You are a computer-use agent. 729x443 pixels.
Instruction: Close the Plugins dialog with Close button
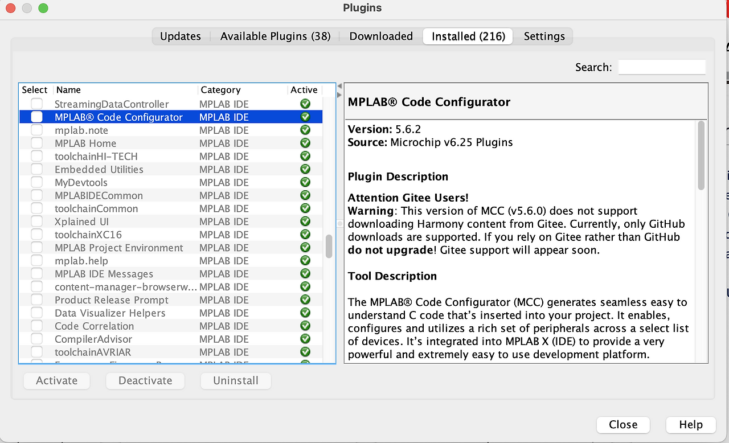[x=623, y=425]
